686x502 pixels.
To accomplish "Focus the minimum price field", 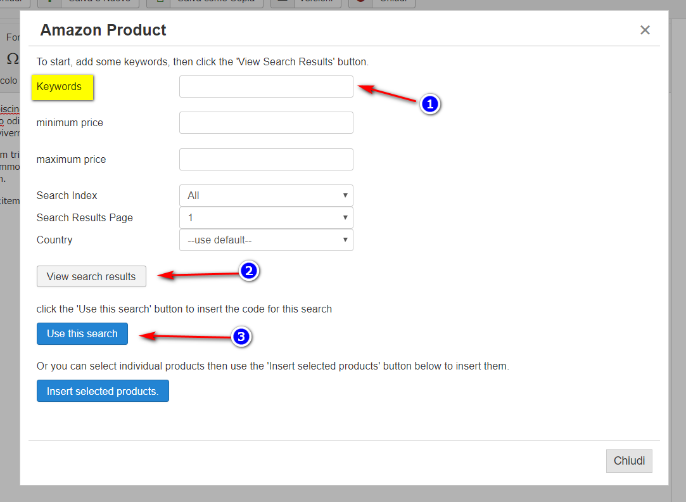I will click(x=266, y=122).
